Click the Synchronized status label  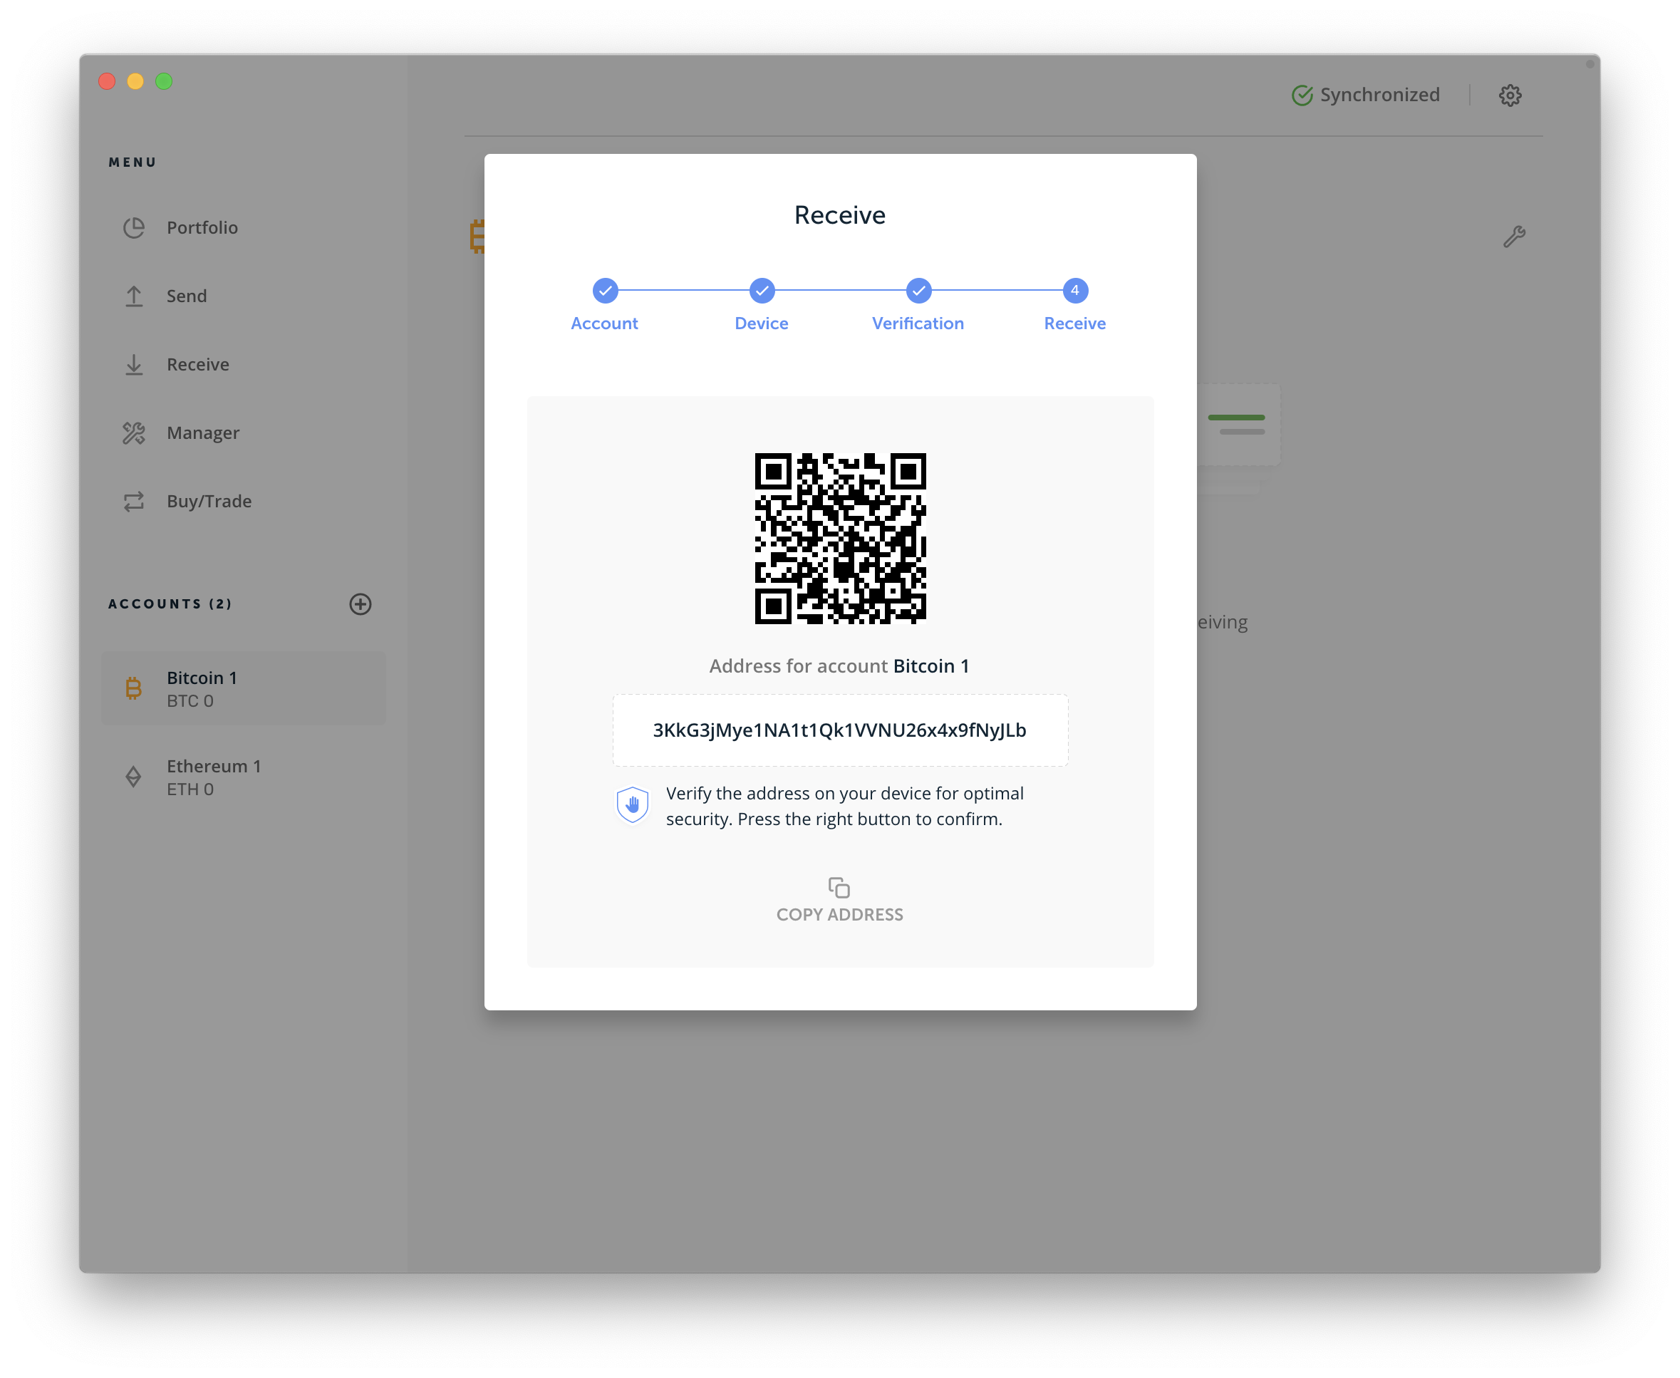[1379, 95]
